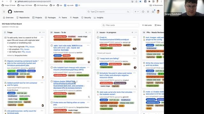This screenshot has width=204, height=114.
Task: Open the All Bookmarks folder
Action: click(x=156, y=5)
